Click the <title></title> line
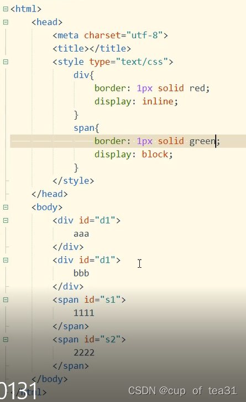 [92, 49]
